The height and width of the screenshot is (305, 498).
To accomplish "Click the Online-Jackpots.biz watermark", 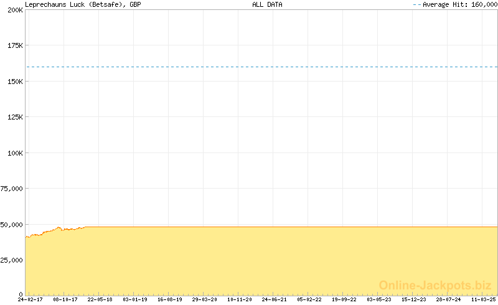I will tap(431, 285).
